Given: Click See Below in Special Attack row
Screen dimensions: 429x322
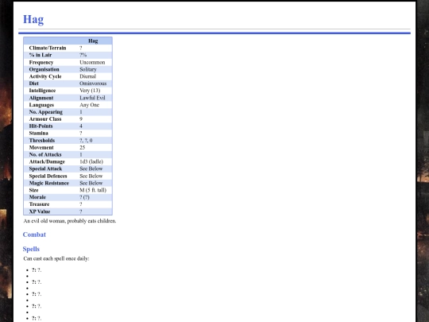Looking at the screenshot, I should [x=91, y=169].
